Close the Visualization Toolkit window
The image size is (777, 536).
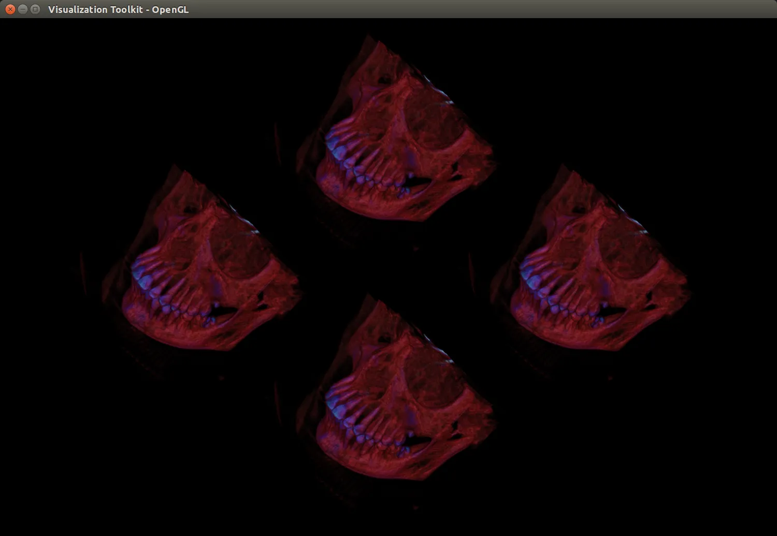tap(10, 9)
